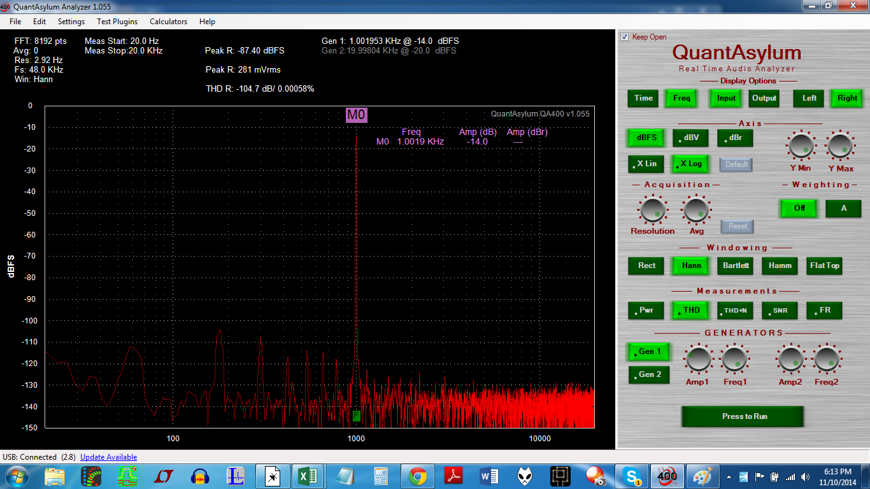Select Bartlett window function

click(x=735, y=266)
